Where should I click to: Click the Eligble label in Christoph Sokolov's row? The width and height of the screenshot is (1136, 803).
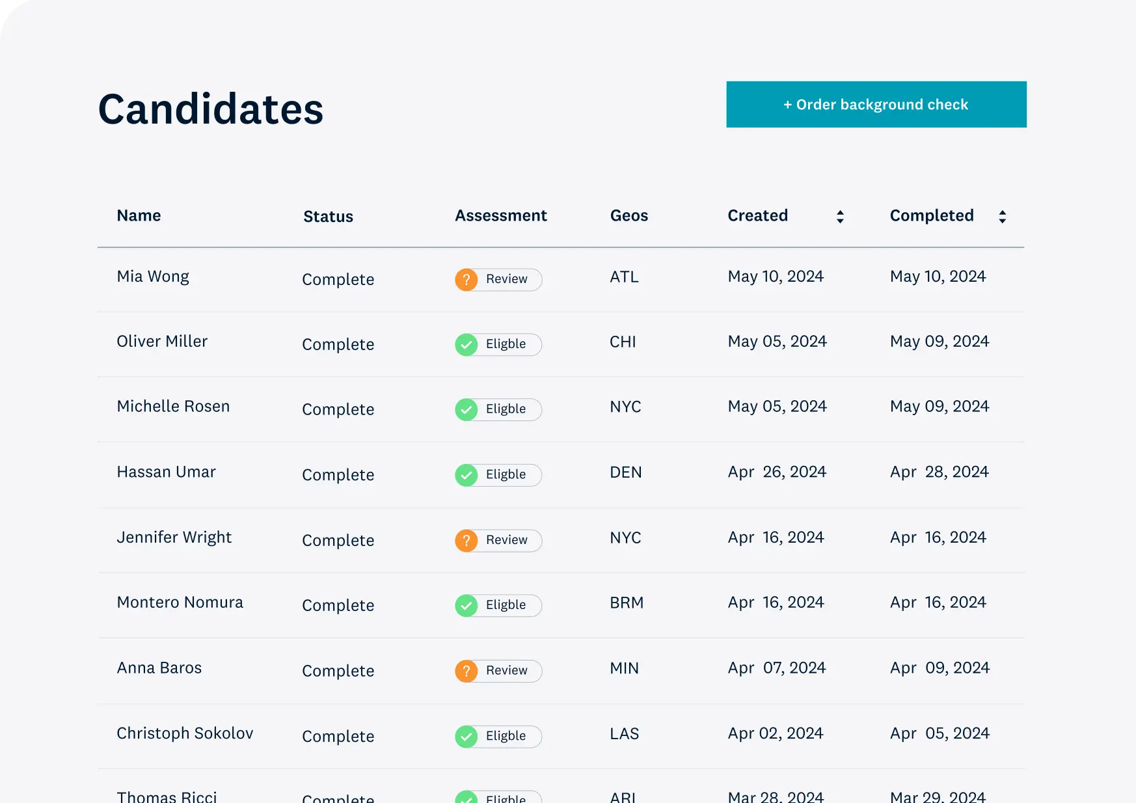click(x=506, y=736)
